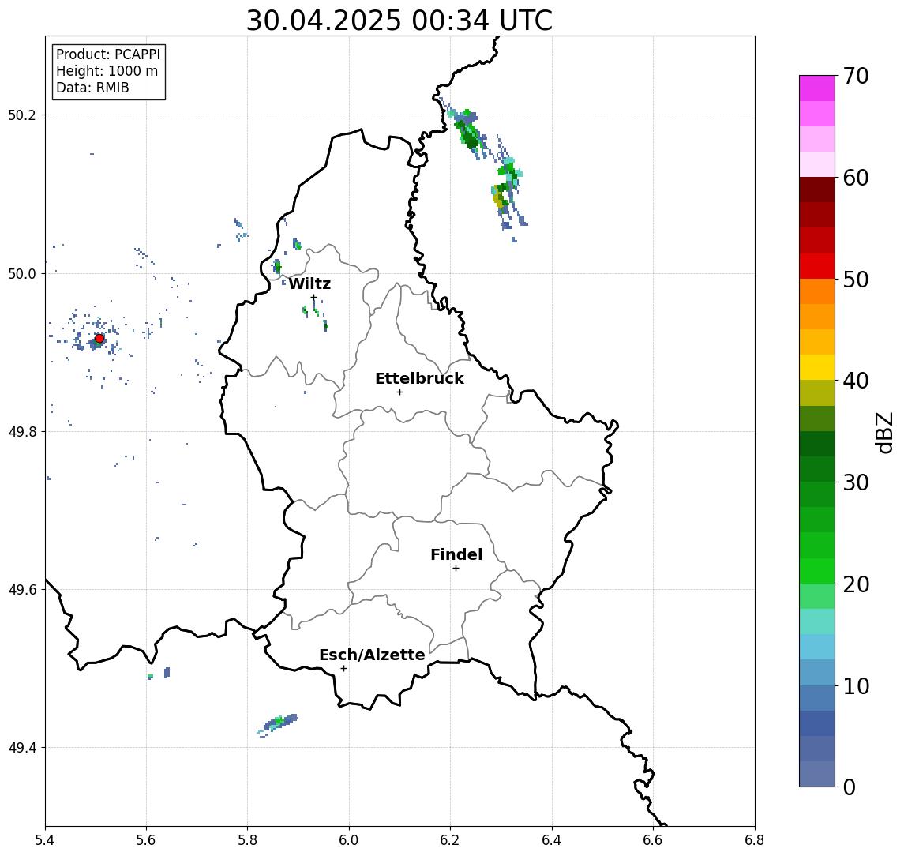Click the 6.4 longitude axis label
Screen dimensions: 904x856
coord(552,840)
